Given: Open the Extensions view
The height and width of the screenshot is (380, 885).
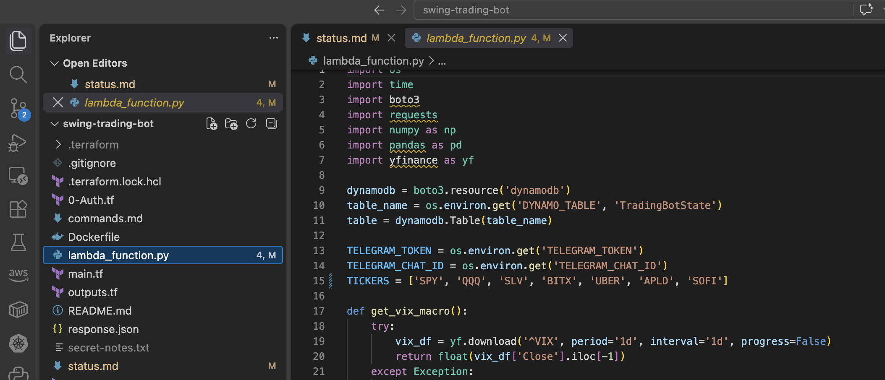Looking at the screenshot, I should click(18, 209).
